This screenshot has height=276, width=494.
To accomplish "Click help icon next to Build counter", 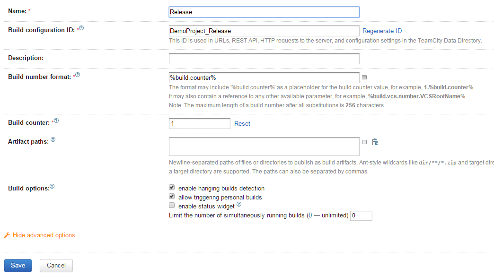I will tap(56, 121).
